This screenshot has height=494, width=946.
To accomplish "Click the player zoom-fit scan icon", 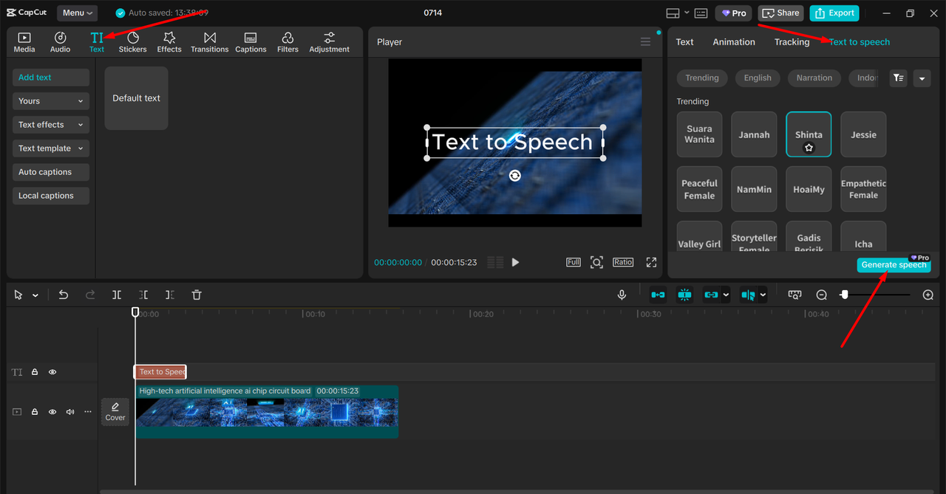I will point(596,262).
